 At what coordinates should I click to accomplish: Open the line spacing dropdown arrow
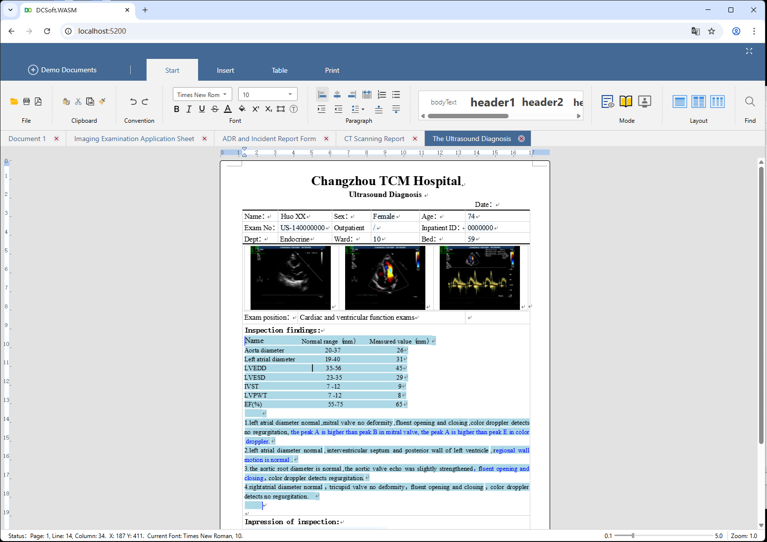click(363, 109)
